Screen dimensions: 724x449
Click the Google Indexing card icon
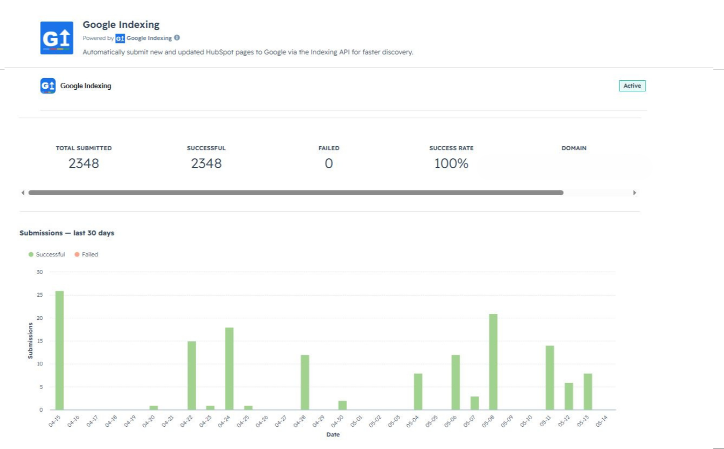(x=48, y=86)
